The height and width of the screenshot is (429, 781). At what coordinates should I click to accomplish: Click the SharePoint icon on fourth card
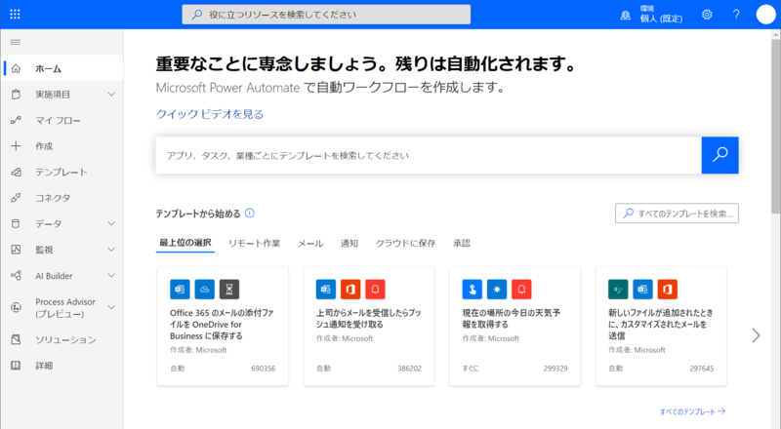pos(618,290)
